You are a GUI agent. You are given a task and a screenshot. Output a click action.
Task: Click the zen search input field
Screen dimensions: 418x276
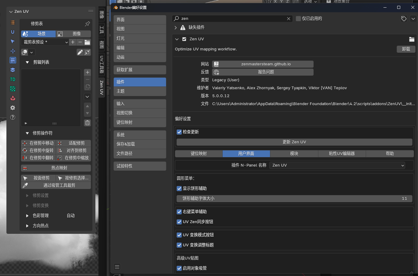[232, 19]
